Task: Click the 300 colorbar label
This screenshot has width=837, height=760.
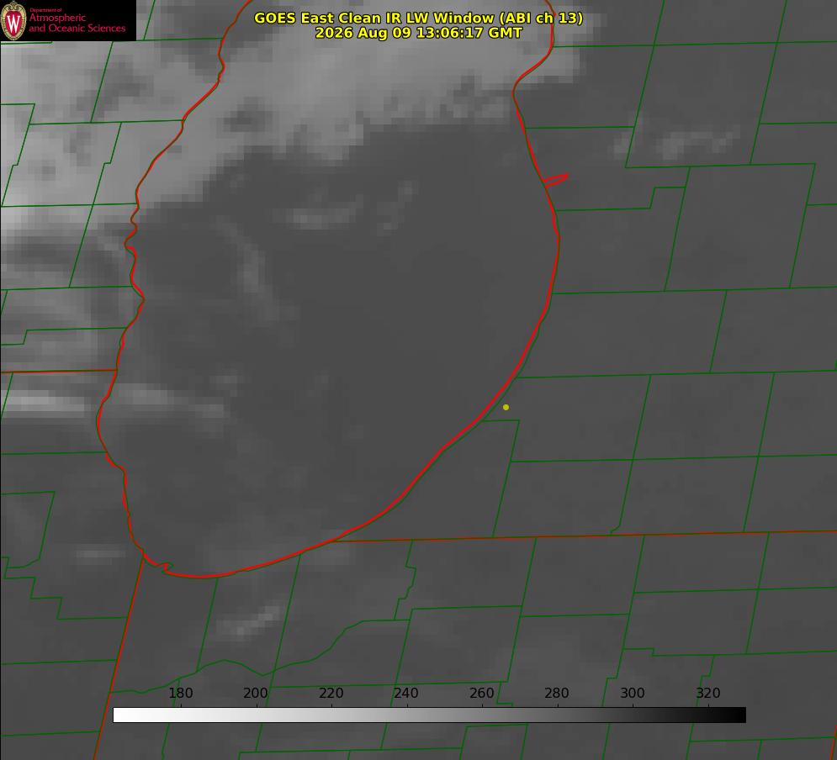Action: click(632, 693)
